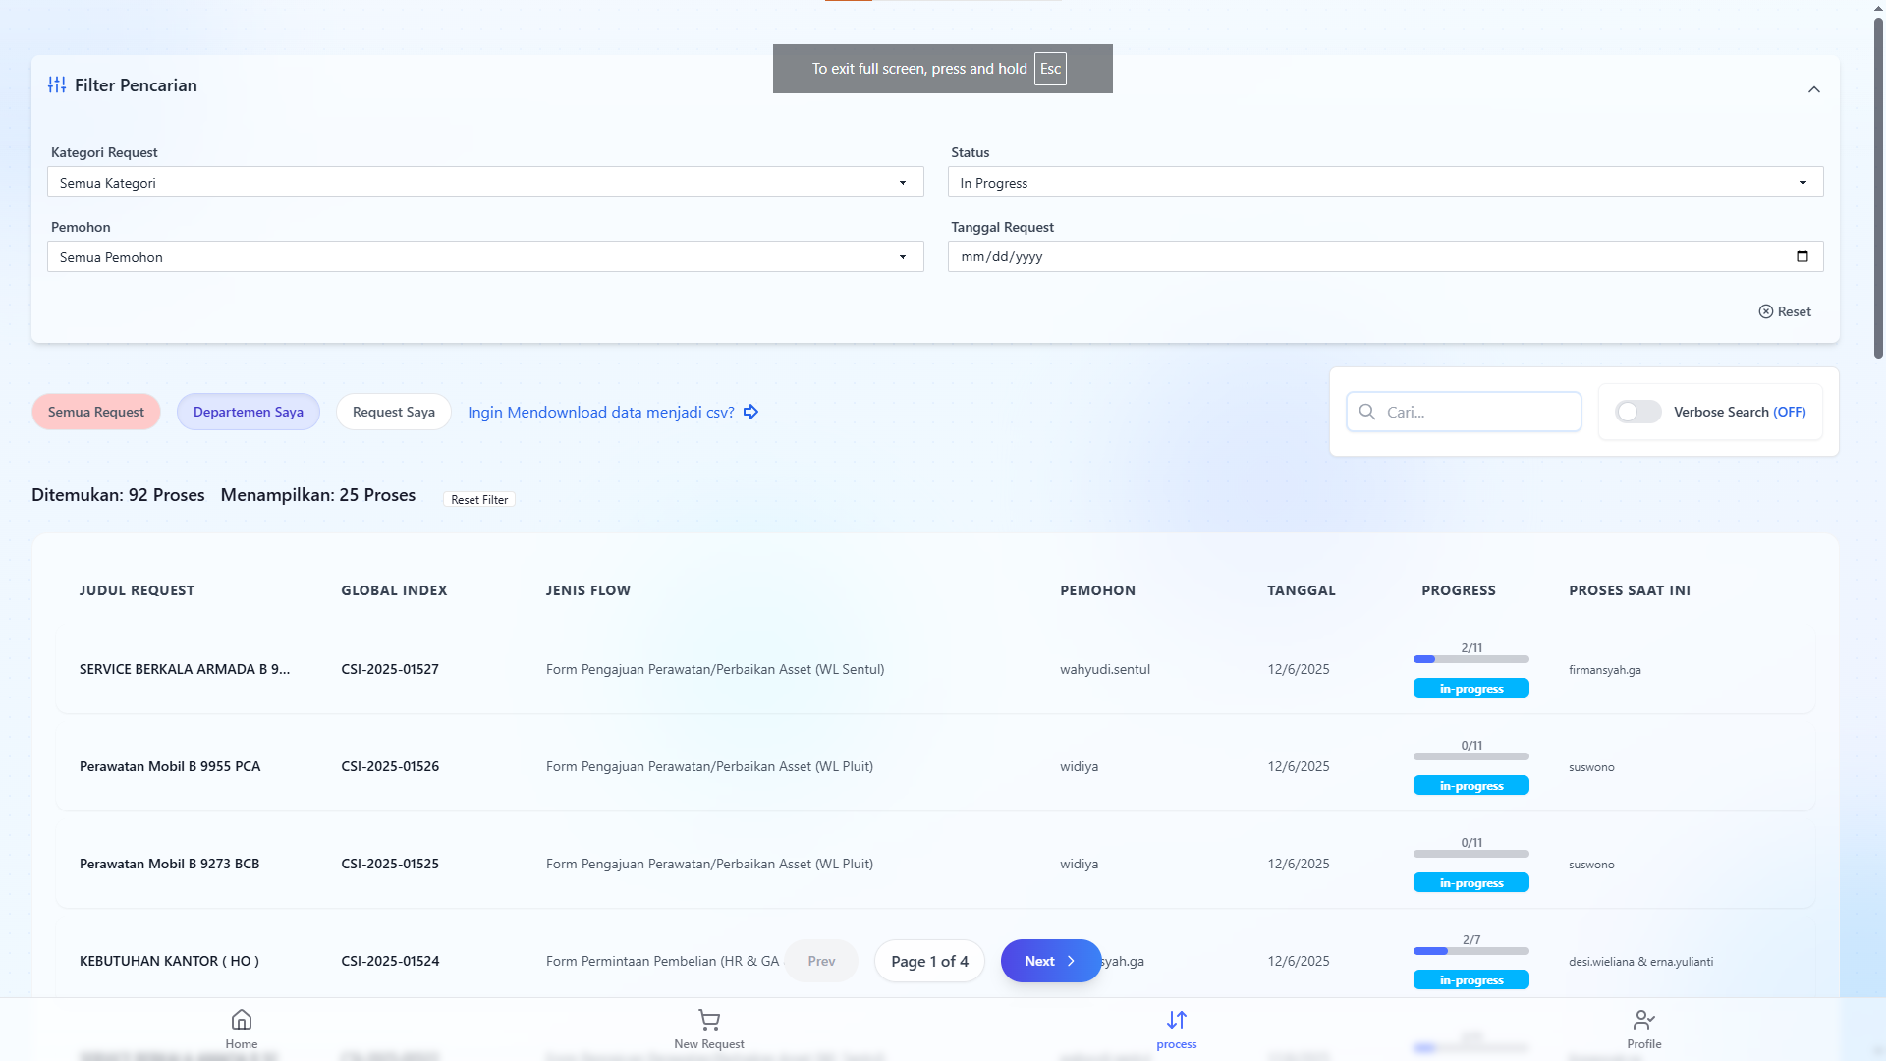
Task: Open the Home screen from bottom navigation
Action: (x=241, y=1027)
